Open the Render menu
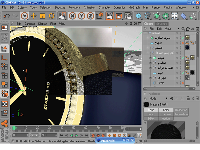200x150 pixels. pyautogui.click(x=156, y=7)
